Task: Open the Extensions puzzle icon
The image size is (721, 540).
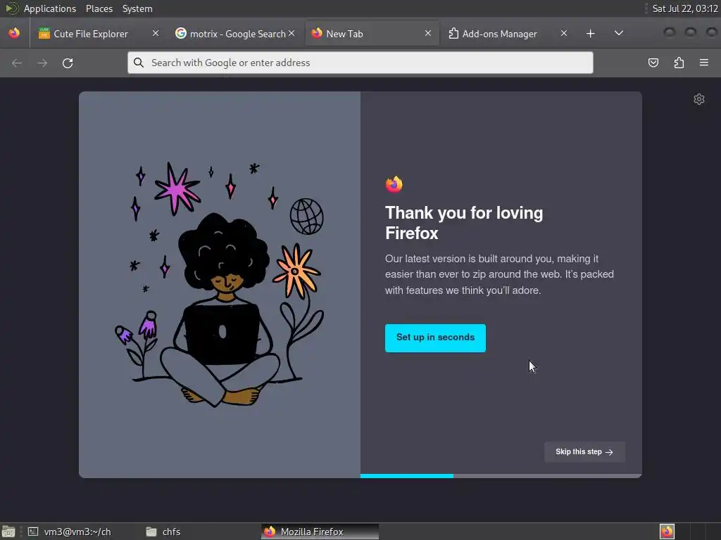Action: (x=679, y=63)
